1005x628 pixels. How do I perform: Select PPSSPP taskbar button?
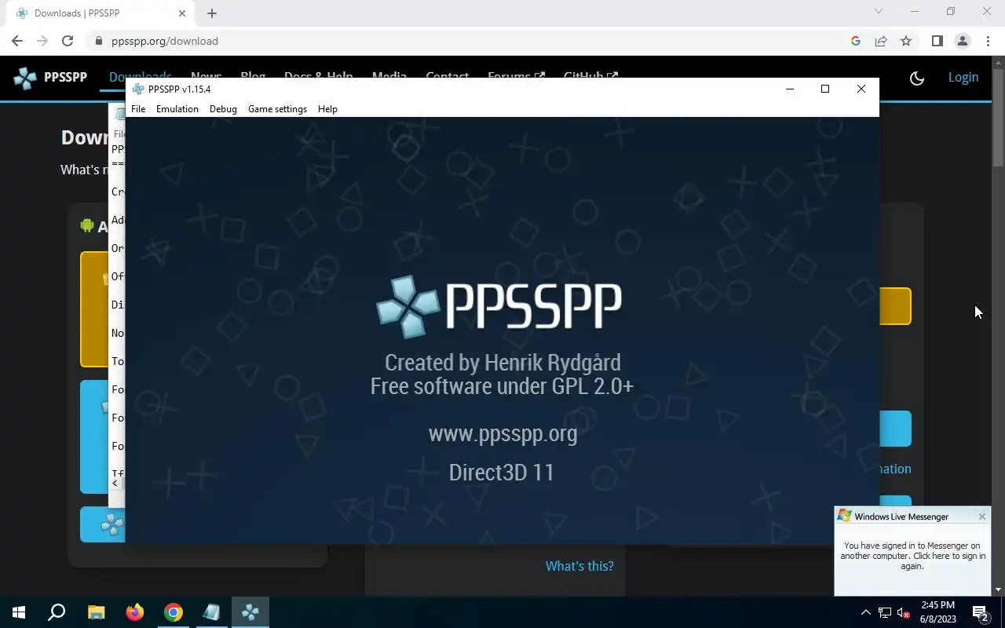pyautogui.click(x=250, y=612)
